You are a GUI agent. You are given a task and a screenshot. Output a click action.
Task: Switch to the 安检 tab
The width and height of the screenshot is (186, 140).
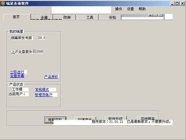pos(110,17)
